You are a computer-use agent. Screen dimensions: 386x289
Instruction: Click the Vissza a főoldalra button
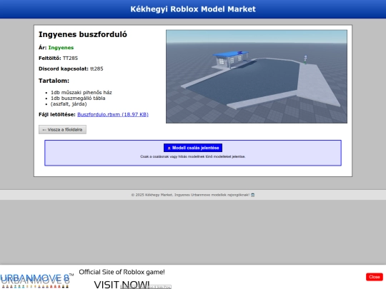62,129
